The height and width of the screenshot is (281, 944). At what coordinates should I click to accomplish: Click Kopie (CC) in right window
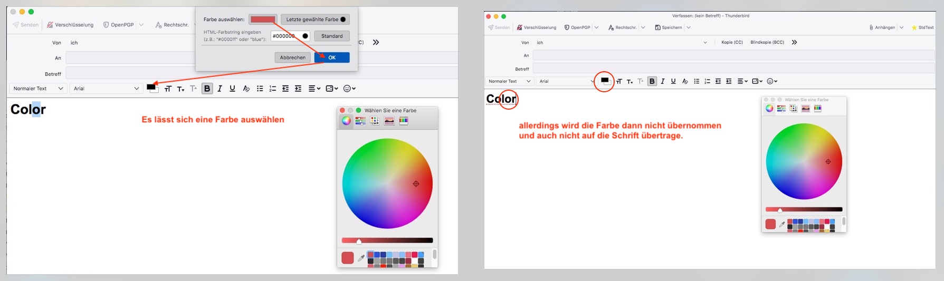[732, 42]
